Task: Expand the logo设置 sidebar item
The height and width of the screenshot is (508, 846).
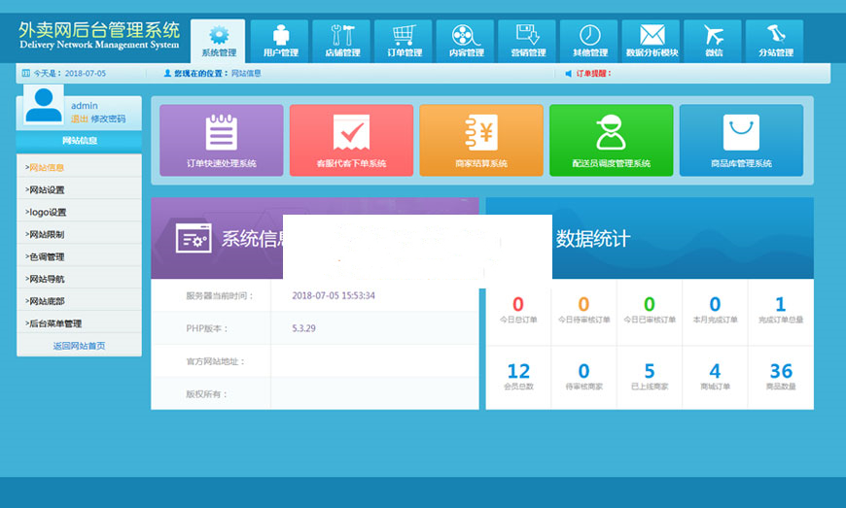Action: (x=47, y=213)
